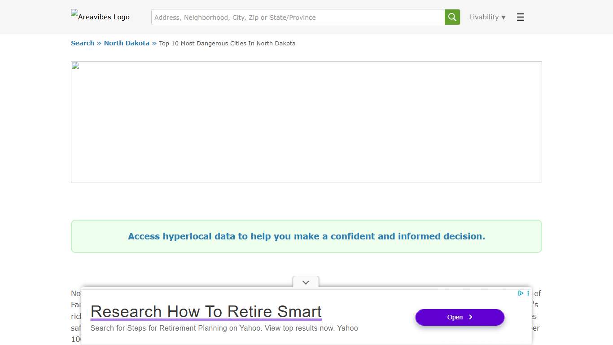Click the AdChoices triangle icon

[x=521, y=293]
